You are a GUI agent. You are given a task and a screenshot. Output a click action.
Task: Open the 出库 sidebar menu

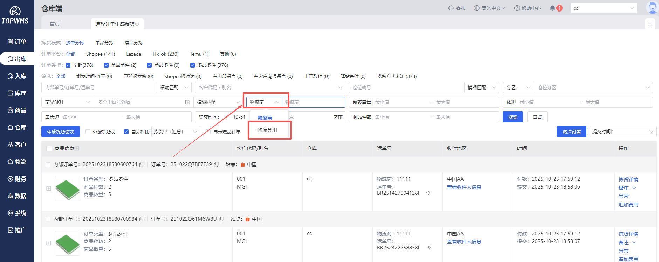click(x=17, y=59)
